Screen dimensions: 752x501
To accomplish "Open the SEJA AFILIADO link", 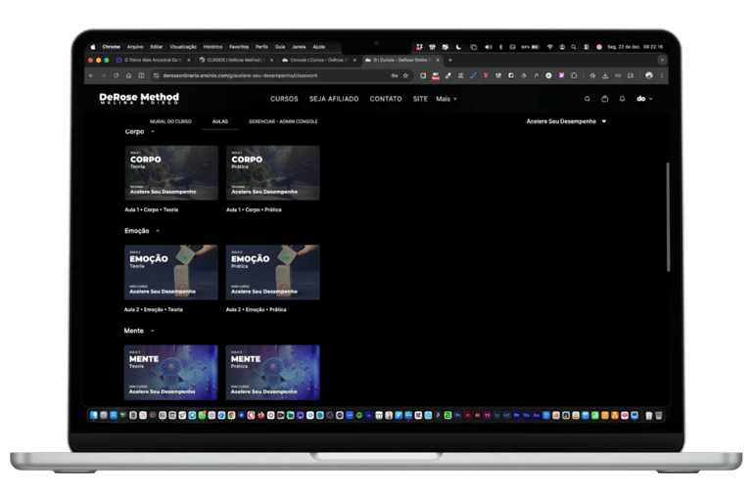I will (x=334, y=99).
